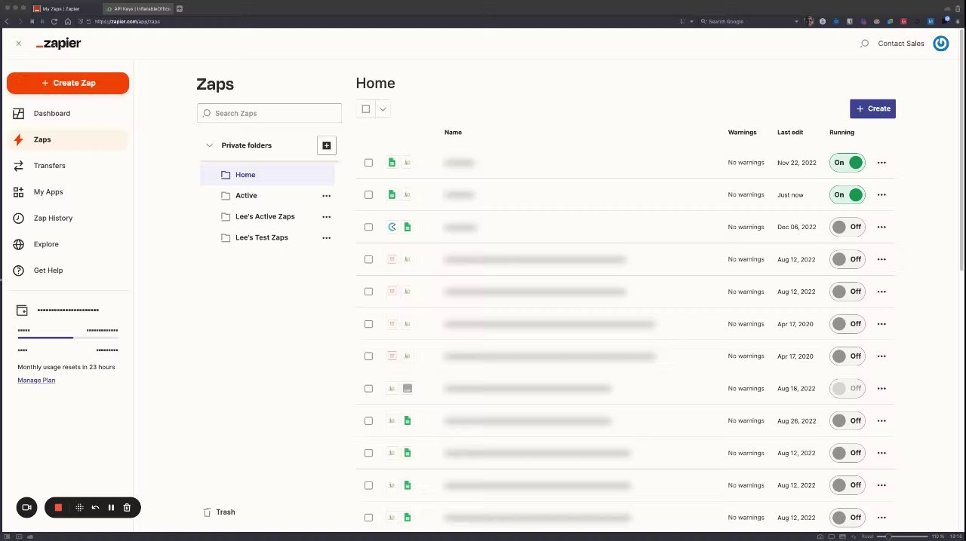Go to Dashboard in sidebar

click(52, 114)
